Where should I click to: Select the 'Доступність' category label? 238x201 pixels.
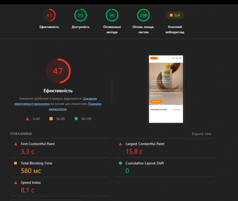[x=81, y=27]
